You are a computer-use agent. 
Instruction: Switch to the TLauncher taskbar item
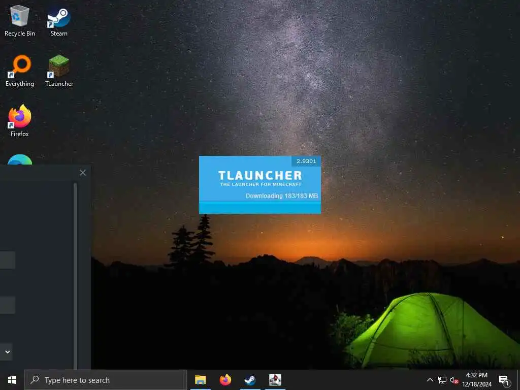click(275, 380)
